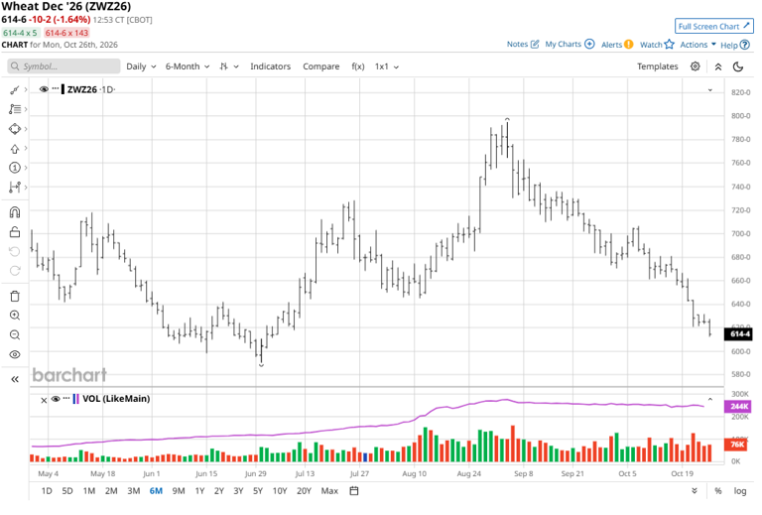Click the VOL color bars swatch
762x515 pixels.
(75, 399)
